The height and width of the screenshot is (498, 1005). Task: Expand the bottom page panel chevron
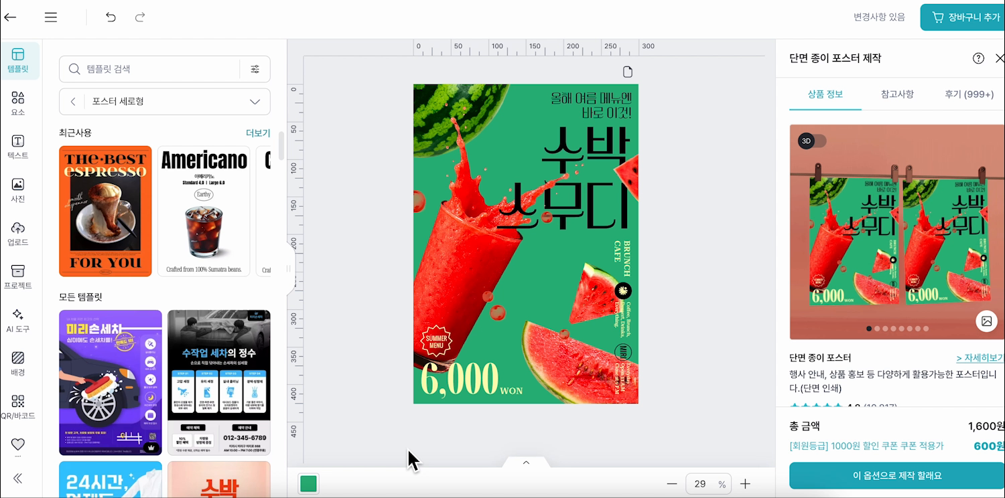[x=526, y=462]
